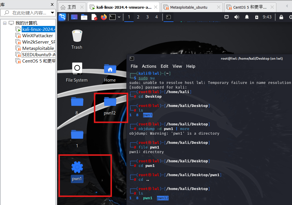This screenshot has width=292, height=205.
Task: Select the folder named 8 on desktop
Action: click(x=77, y=106)
